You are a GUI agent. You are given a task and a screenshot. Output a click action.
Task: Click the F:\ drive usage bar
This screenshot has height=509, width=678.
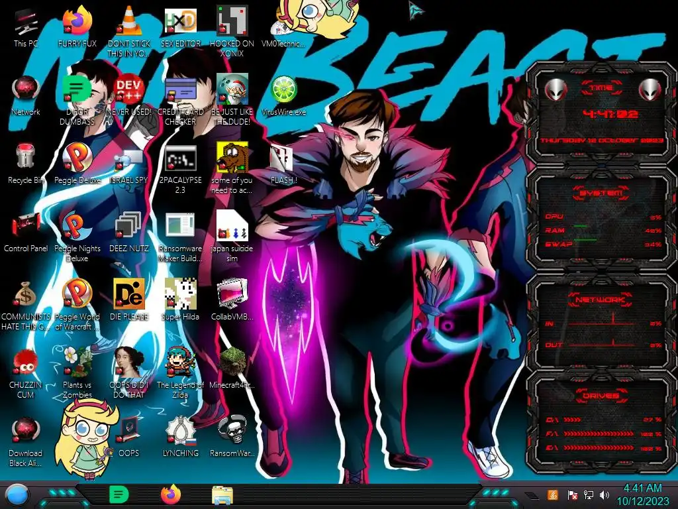click(x=599, y=433)
